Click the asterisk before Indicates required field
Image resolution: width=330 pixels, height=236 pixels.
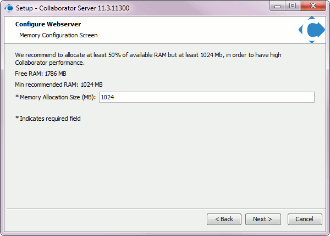click(17, 118)
